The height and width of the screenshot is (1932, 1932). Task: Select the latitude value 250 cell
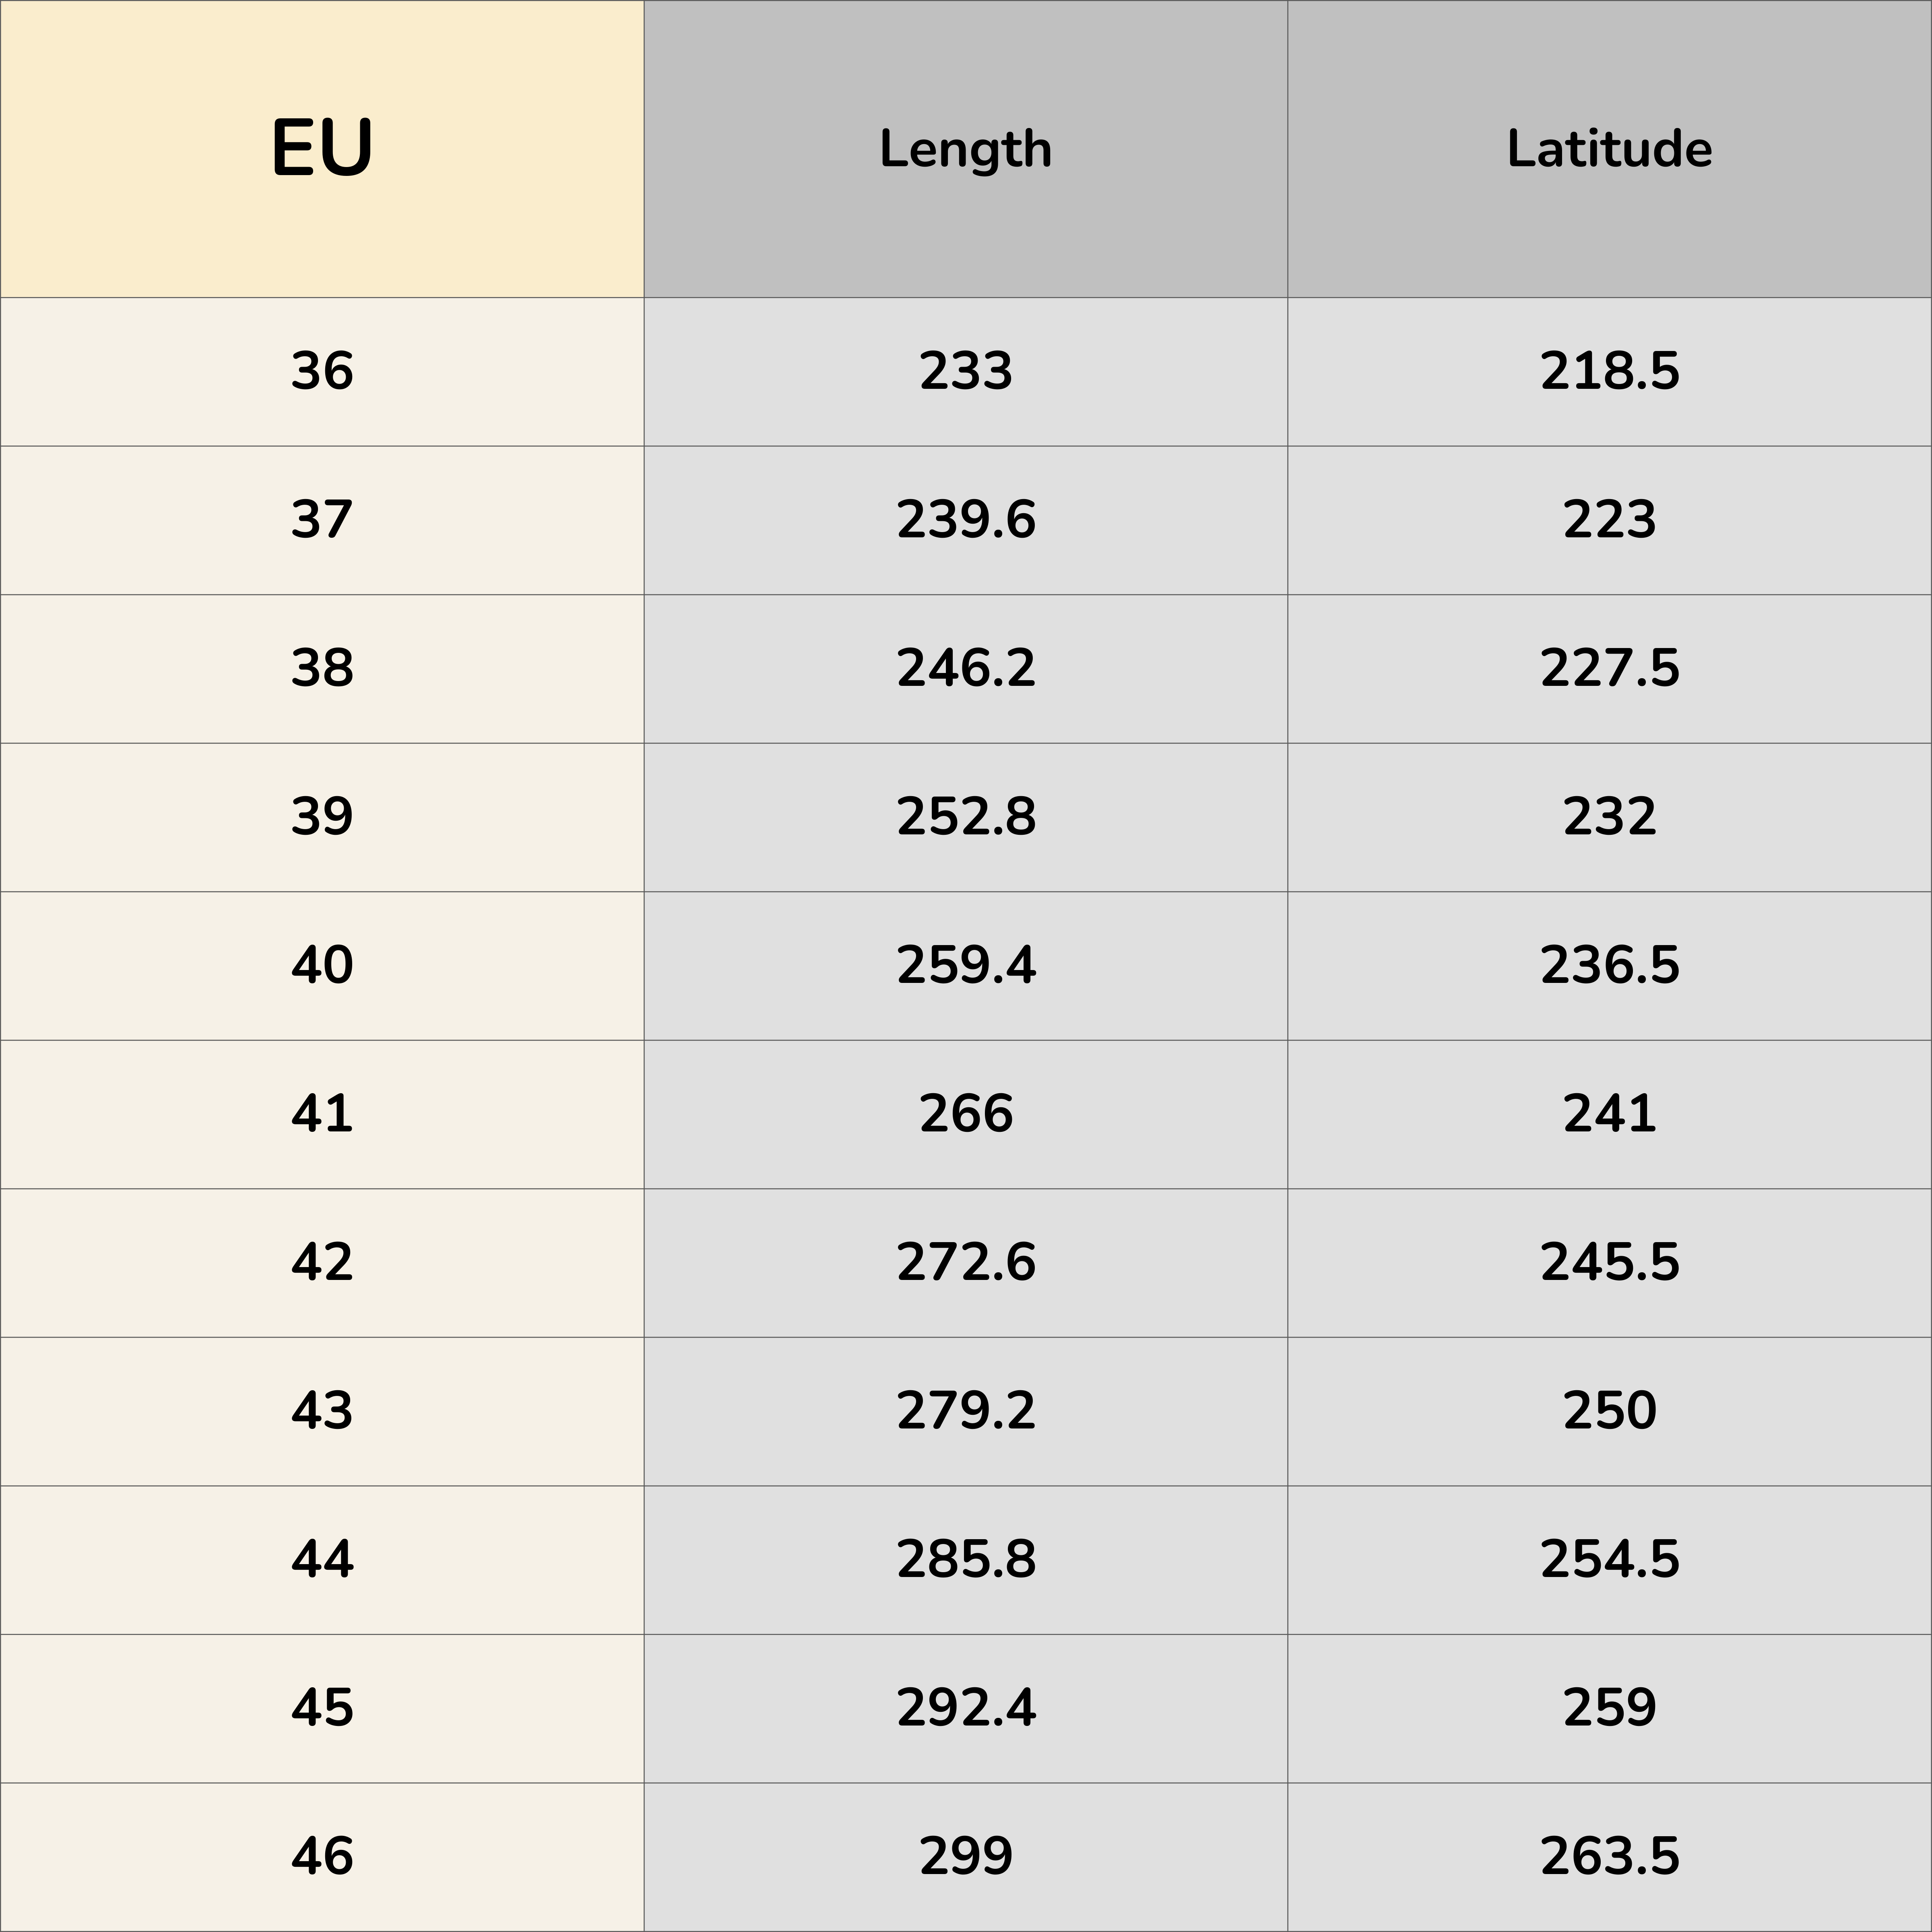tap(1609, 1410)
